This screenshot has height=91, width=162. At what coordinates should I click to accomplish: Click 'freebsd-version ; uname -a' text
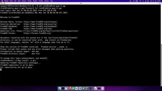pyautogui.click(x=54, y=47)
